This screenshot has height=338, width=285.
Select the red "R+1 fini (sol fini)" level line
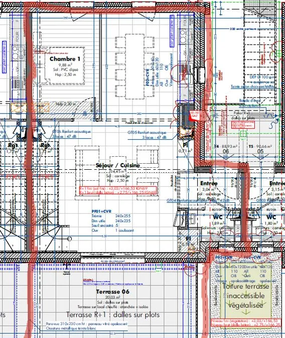(x=114, y=188)
